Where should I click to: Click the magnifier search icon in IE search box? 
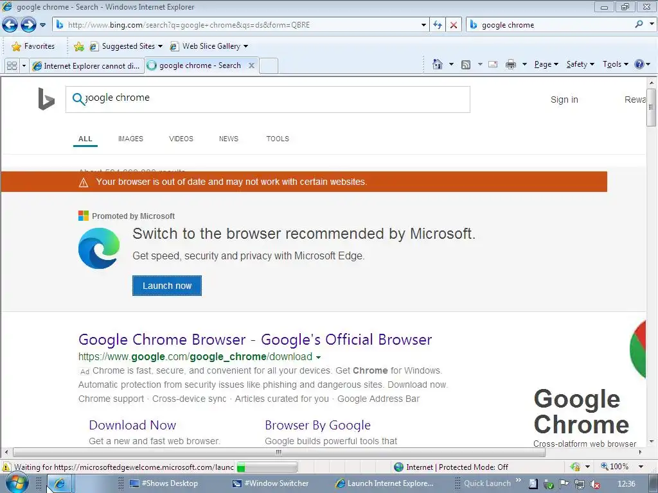[x=639, y=24]
